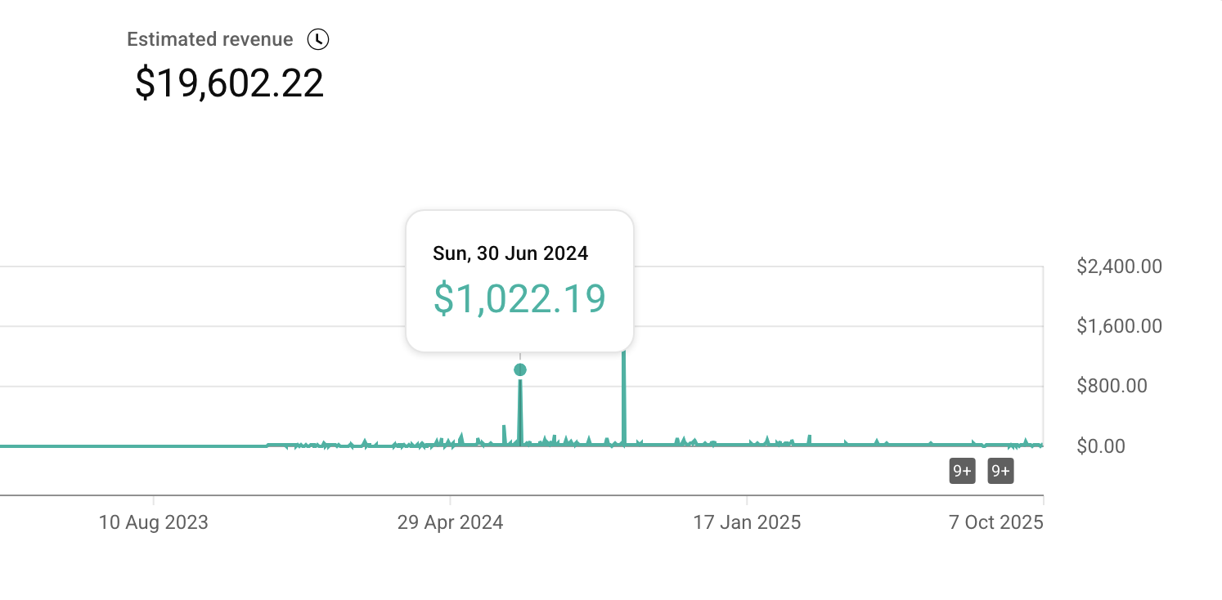Click the flat chart line above 10 Aug 2023
The width and height of the screenshot is (1222, 600).
pos(154,446)
